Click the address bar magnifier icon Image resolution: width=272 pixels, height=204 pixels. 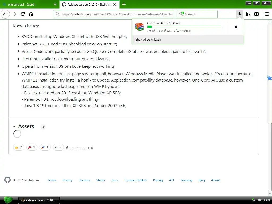[x=58, y=14]
